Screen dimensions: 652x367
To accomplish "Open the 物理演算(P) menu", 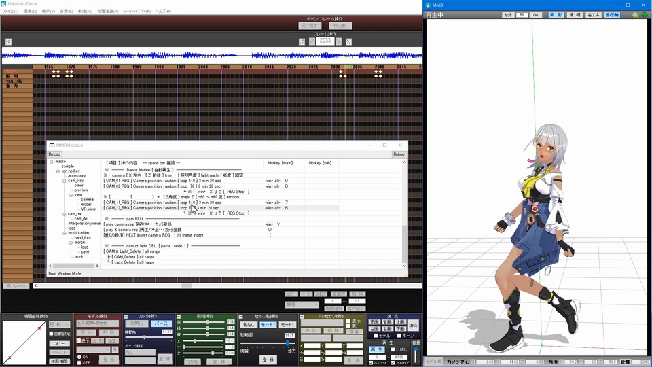I will click(x=108, y=12).
